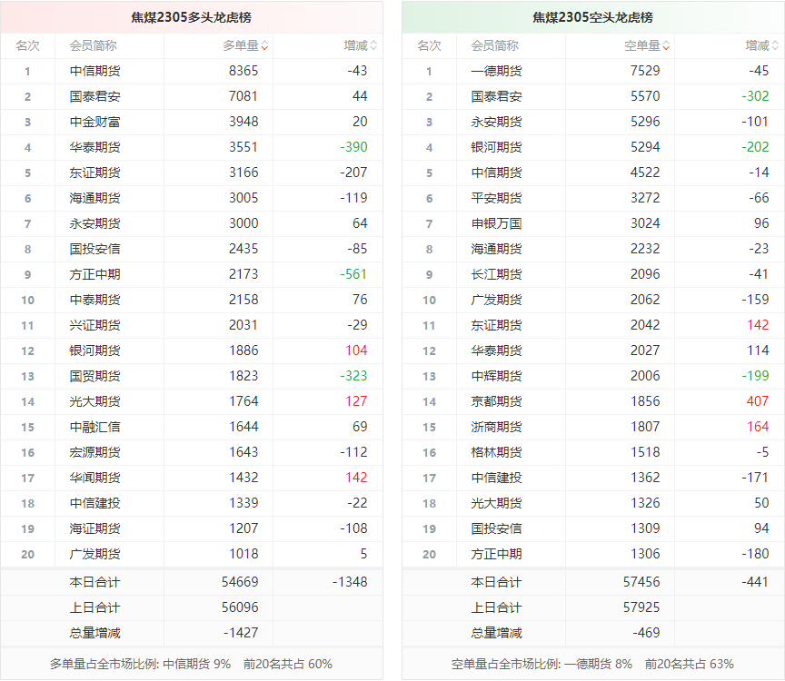Click 本日合计 total value 54669
Screen dimensions: 785x681
coord(240,582)
